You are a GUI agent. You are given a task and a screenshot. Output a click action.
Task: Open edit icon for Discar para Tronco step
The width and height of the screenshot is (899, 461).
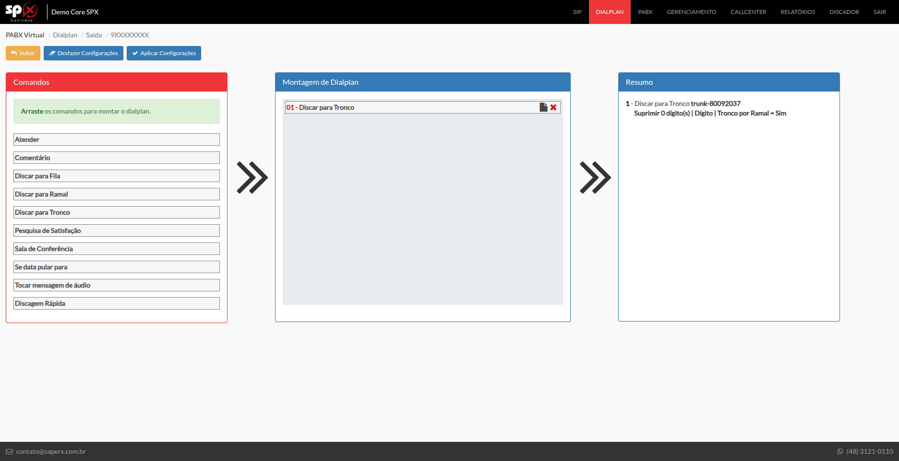pyautogui.click(x=543, y=107)
